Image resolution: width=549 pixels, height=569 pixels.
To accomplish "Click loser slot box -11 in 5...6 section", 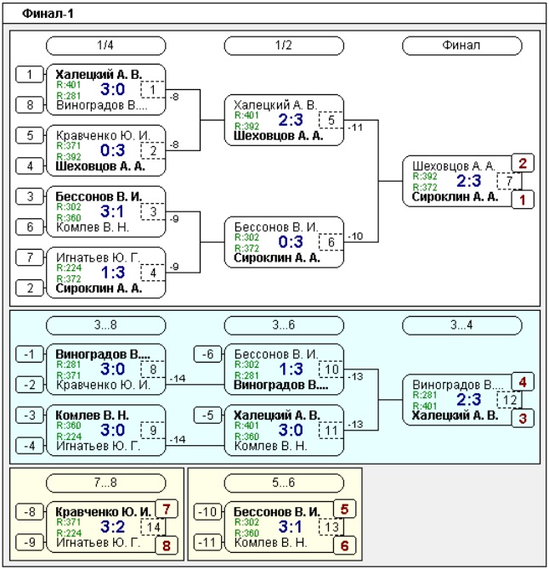I will pos(207,543).
